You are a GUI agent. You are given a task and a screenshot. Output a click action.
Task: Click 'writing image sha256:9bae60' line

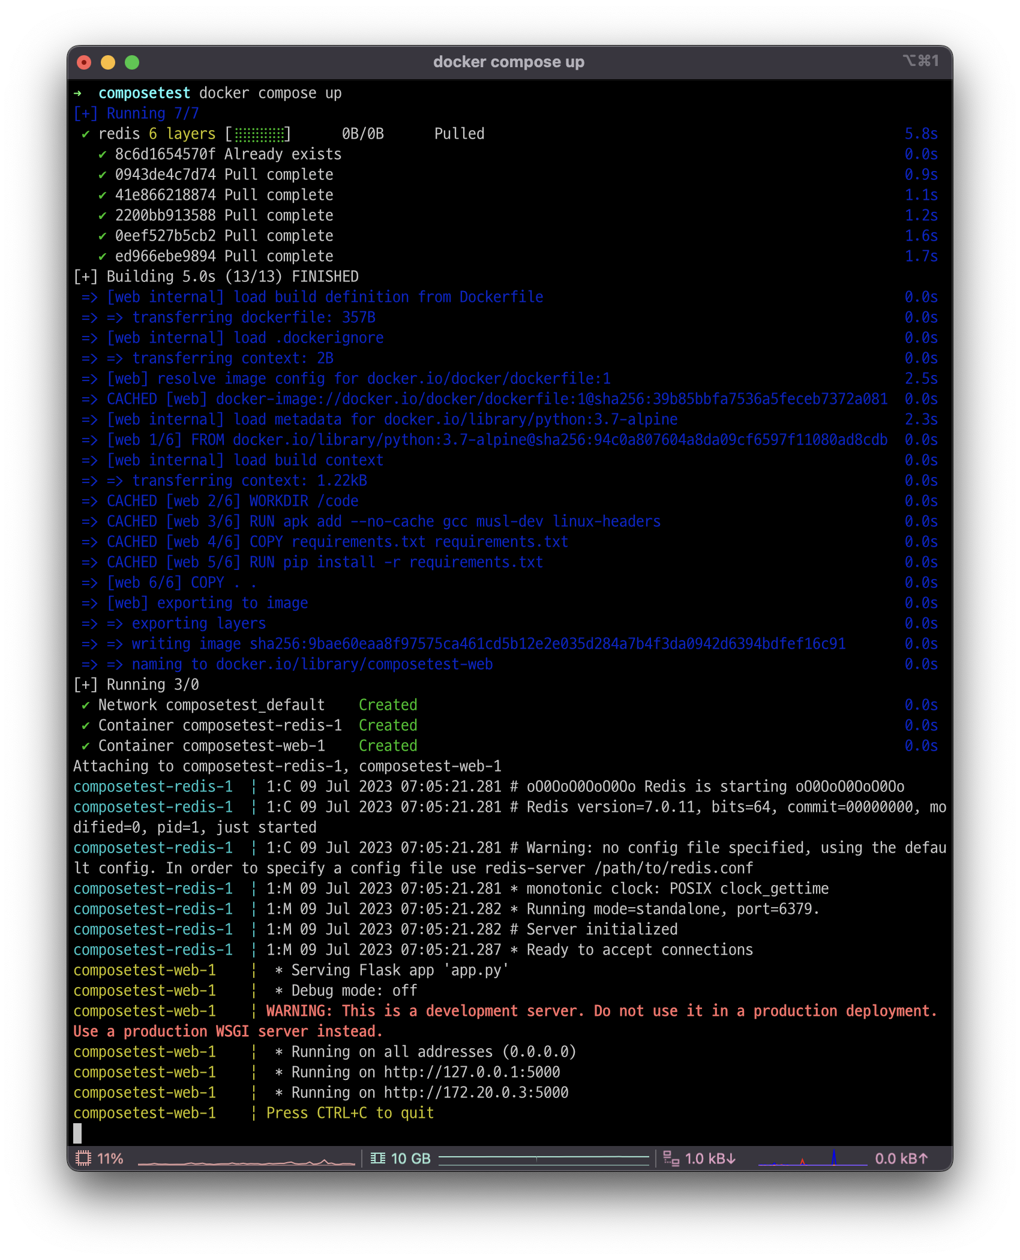coord(464,644)
